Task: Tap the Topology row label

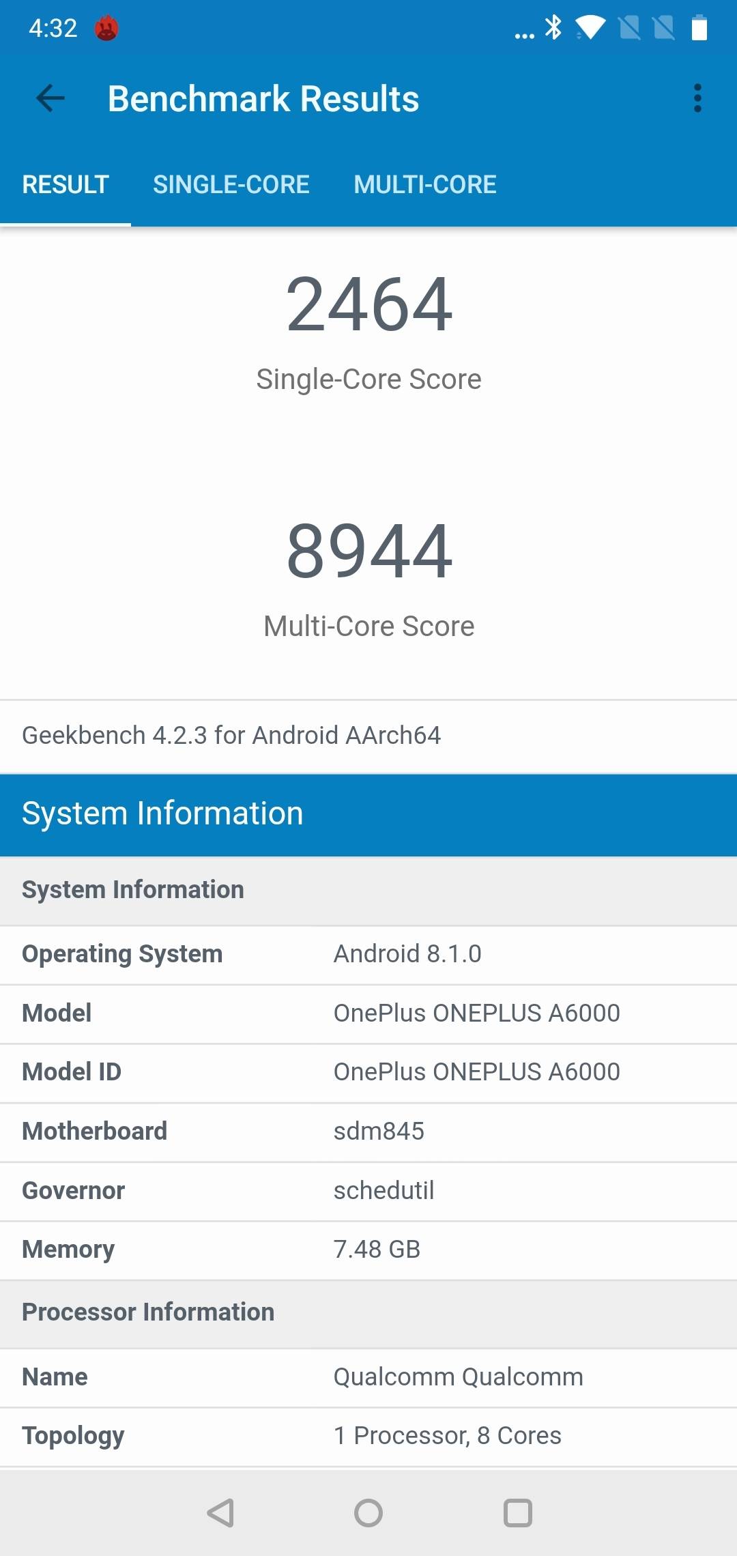Action: coord(73,1437)
